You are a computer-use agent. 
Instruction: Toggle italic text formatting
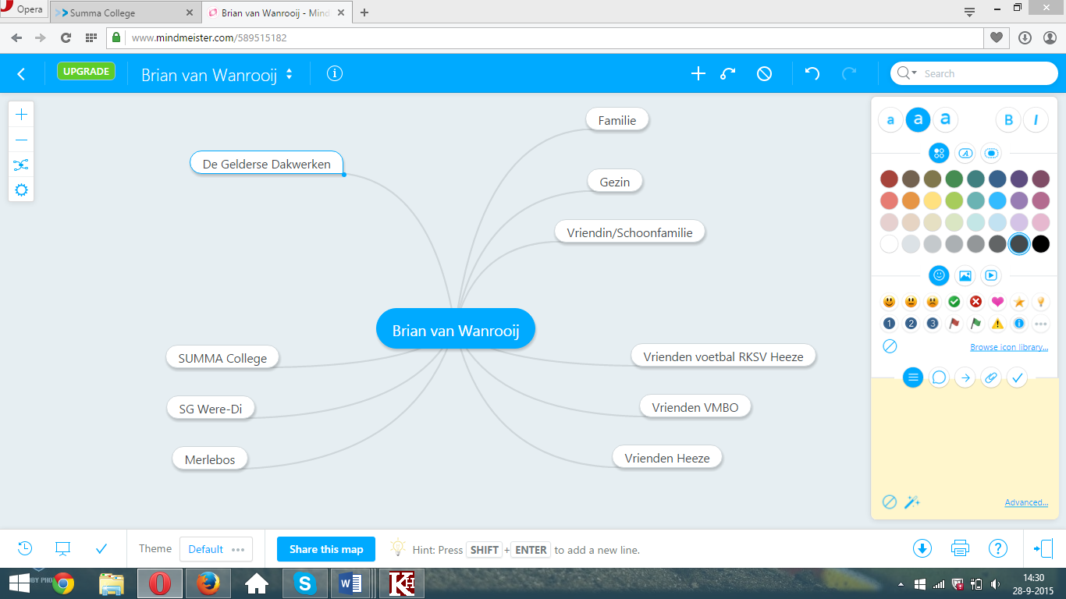click(x=1036, y=120)
